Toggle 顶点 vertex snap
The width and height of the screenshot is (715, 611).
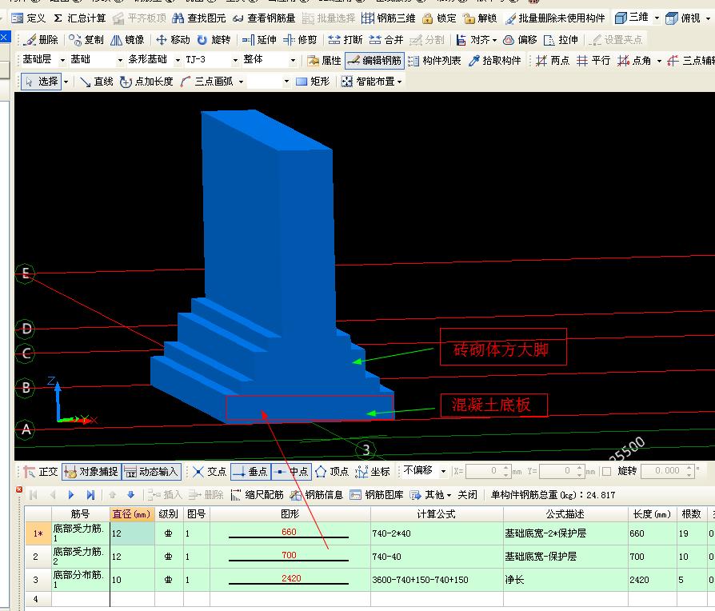[332, 472]
